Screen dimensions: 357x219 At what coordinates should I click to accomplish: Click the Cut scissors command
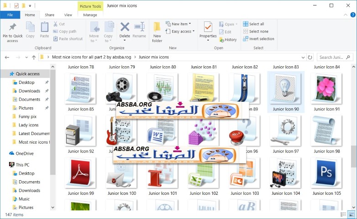[x=59, y=24]
